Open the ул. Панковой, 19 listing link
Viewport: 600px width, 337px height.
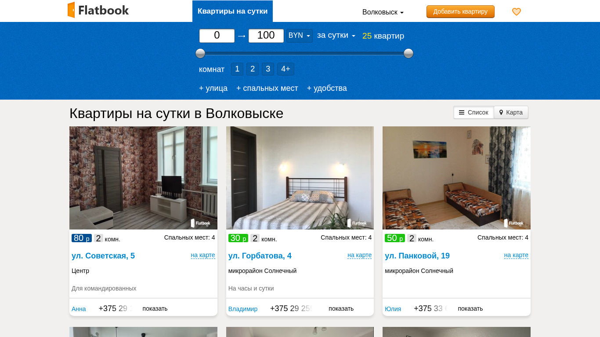tap(417, 256)
